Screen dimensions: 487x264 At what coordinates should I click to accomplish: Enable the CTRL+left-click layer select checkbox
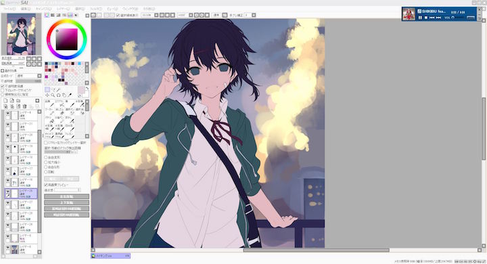click(x=46, y=143)
